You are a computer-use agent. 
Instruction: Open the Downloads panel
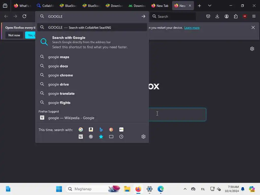point(217,16)
